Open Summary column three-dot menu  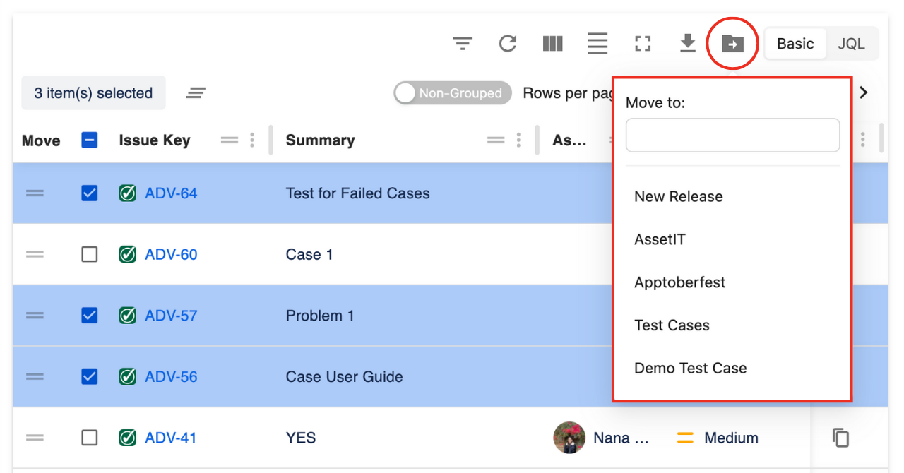pyautogui.click(x=518, y=140)
